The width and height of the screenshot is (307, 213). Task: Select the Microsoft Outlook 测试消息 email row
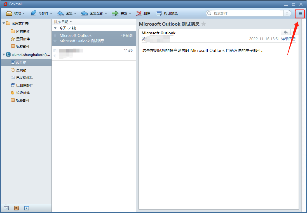(x=94, y=38)
